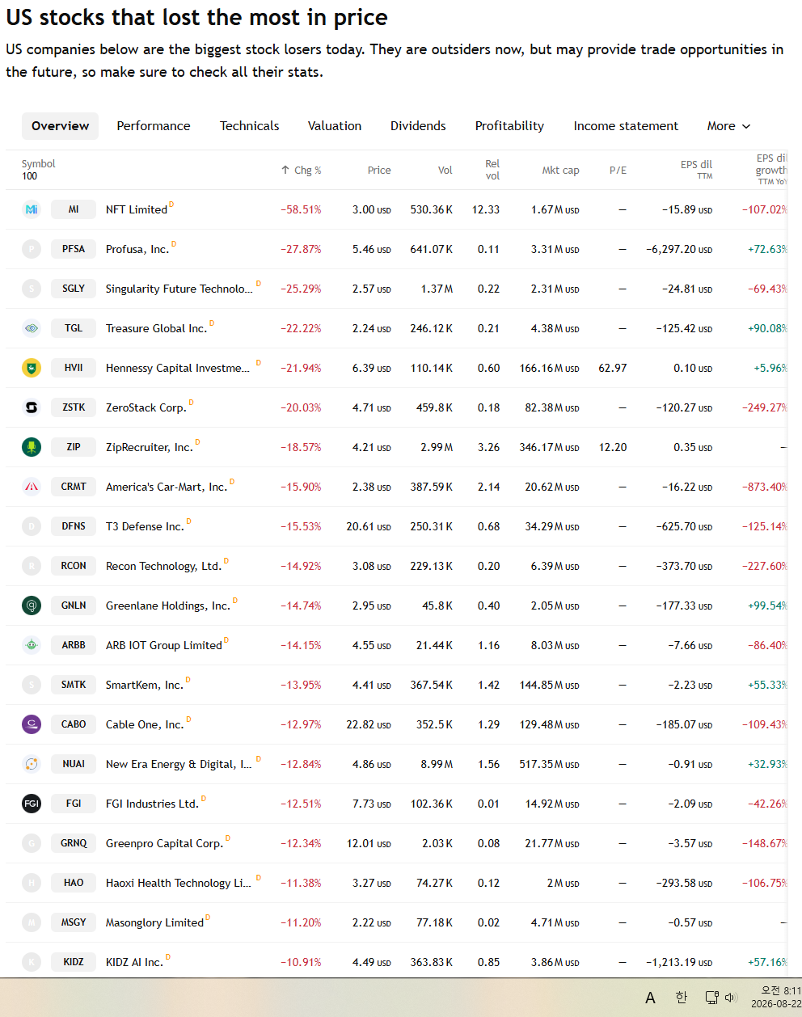Sort by Mkt cap column header
The height and width of the screenshot is (1017, 802).
pos(560,170)
